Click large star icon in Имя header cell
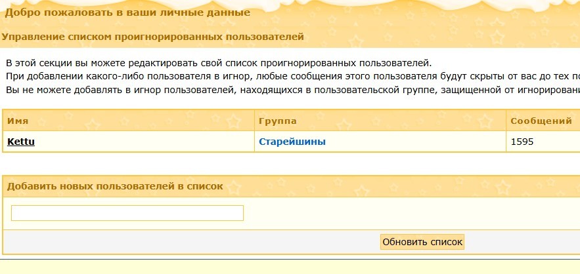This screenshot has height=274, width=580. [x=233, y=121]
